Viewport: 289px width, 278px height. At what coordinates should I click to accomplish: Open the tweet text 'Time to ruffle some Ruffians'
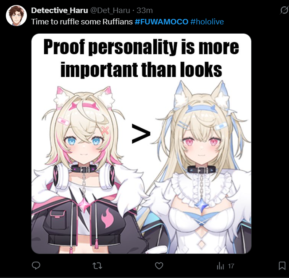point(82,22)
